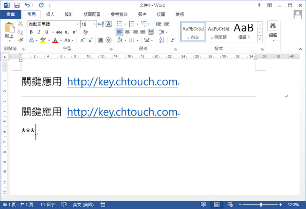Switch to the 參考資料 References tab

[119, 14]
